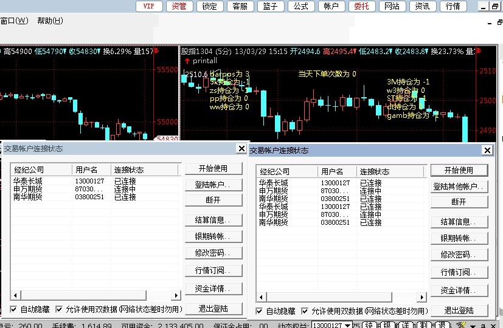This screenshot has height=328, width=503.
Task: Switch to the 行情 quotes button
Action: pyautogui.click(x=453, y=6)
